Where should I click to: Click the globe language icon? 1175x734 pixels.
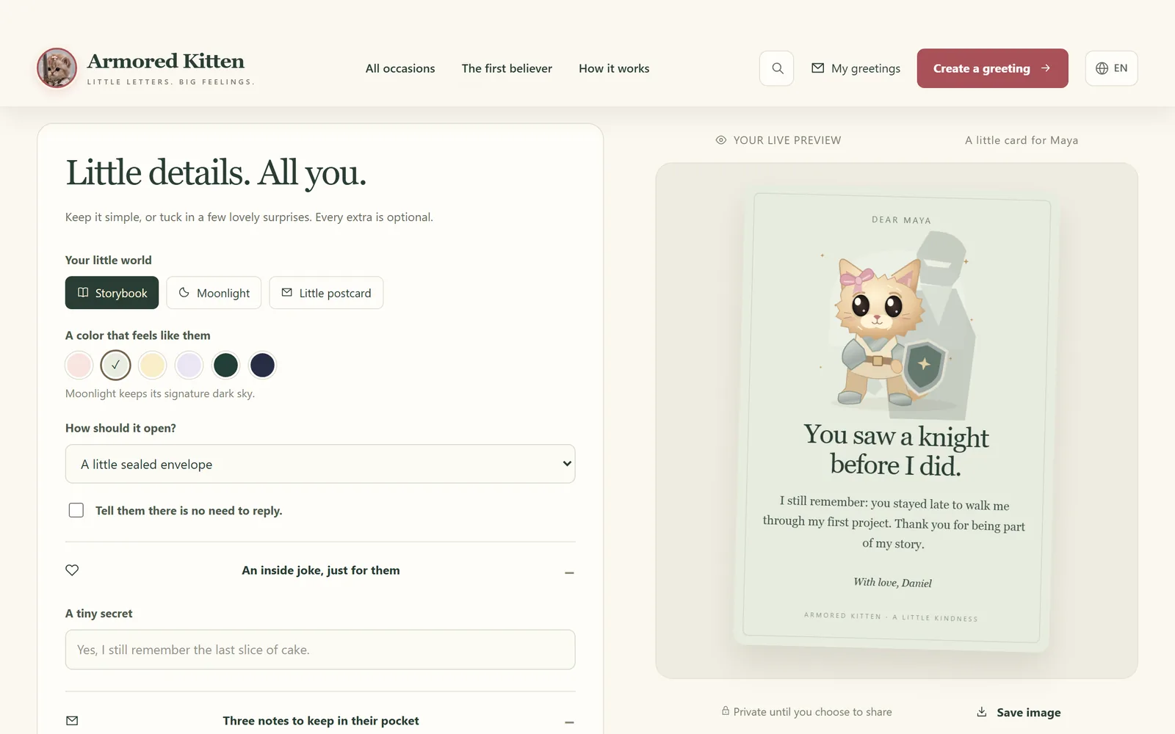(1102, 68)
